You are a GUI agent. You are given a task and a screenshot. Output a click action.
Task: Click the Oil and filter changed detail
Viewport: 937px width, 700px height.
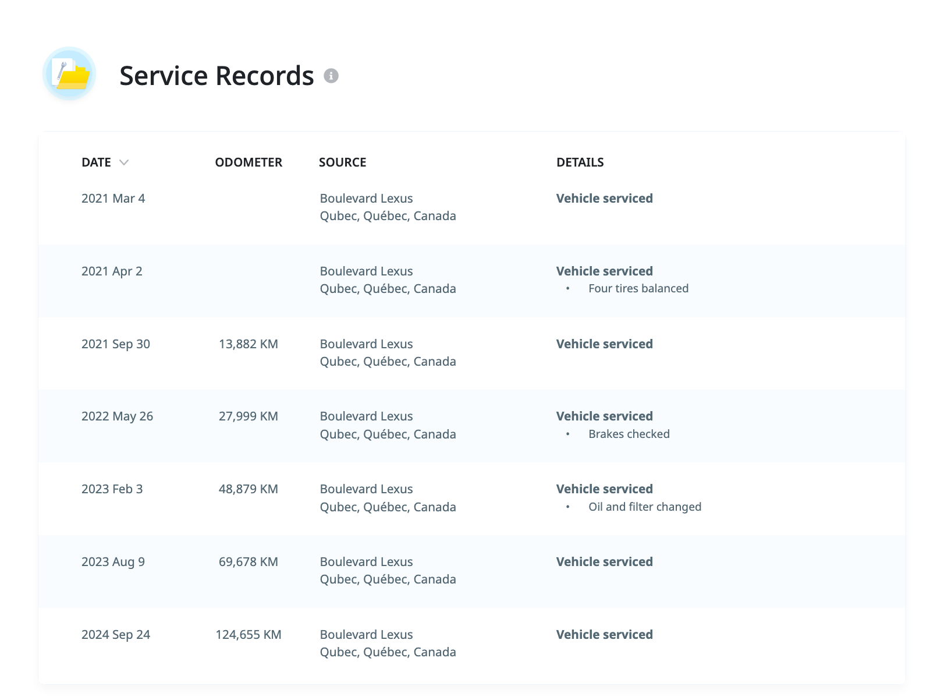tap(644, 507)
